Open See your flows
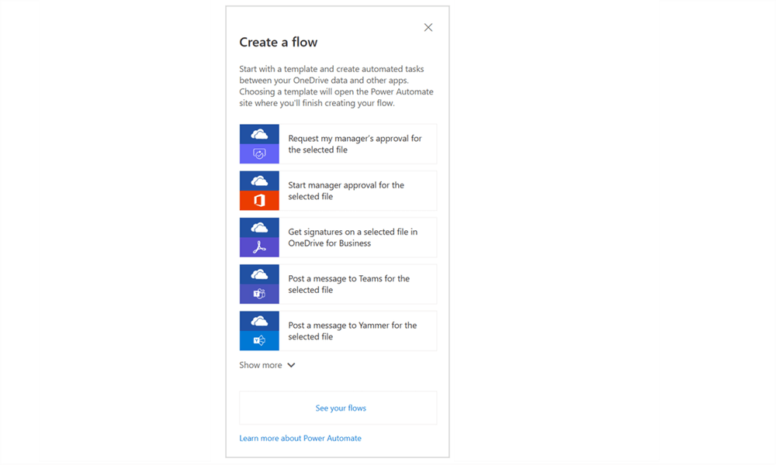Screen dimensions: 776x465 pyautogui.click(x=338, y=408)
